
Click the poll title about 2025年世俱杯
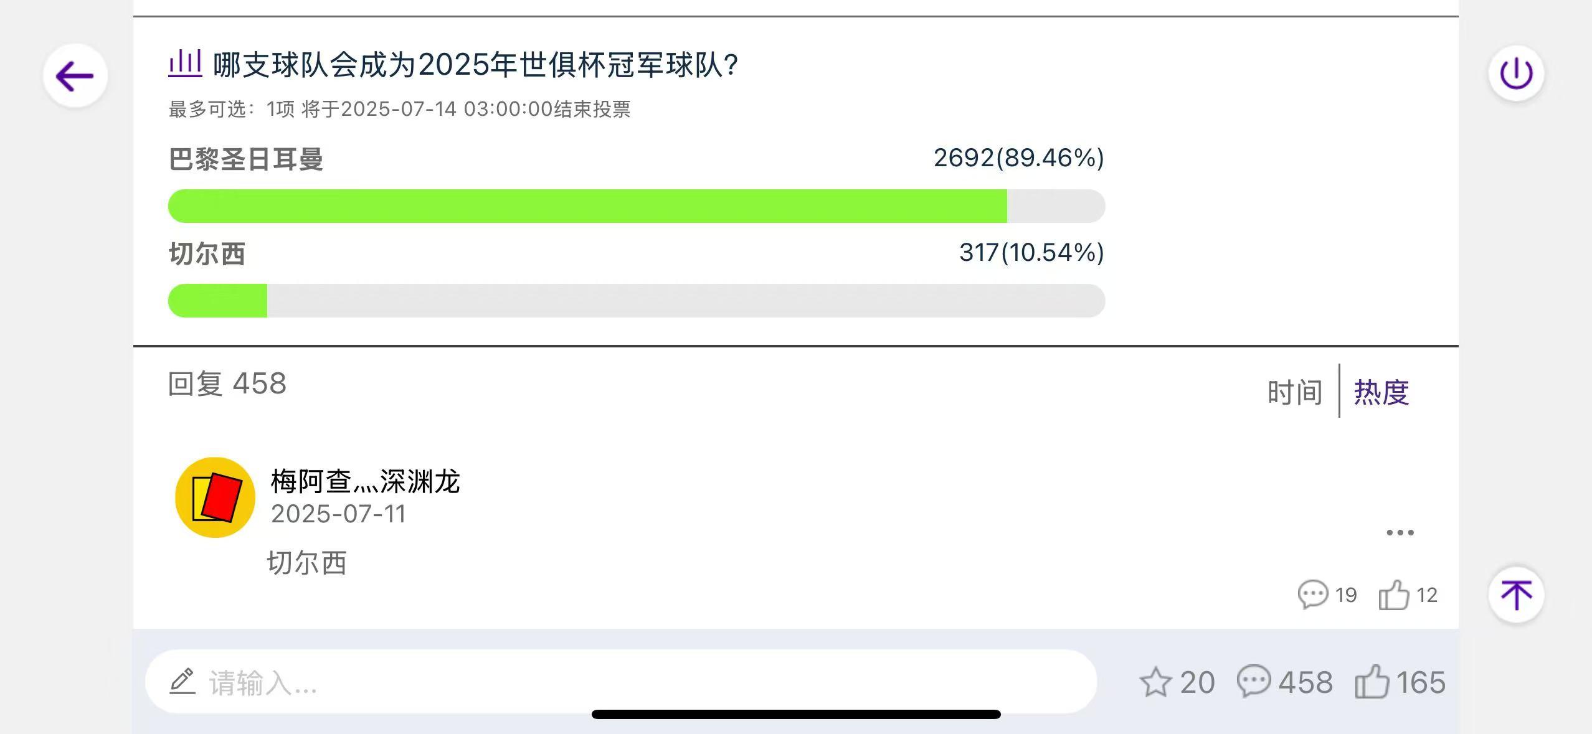(x=476, y=65)
